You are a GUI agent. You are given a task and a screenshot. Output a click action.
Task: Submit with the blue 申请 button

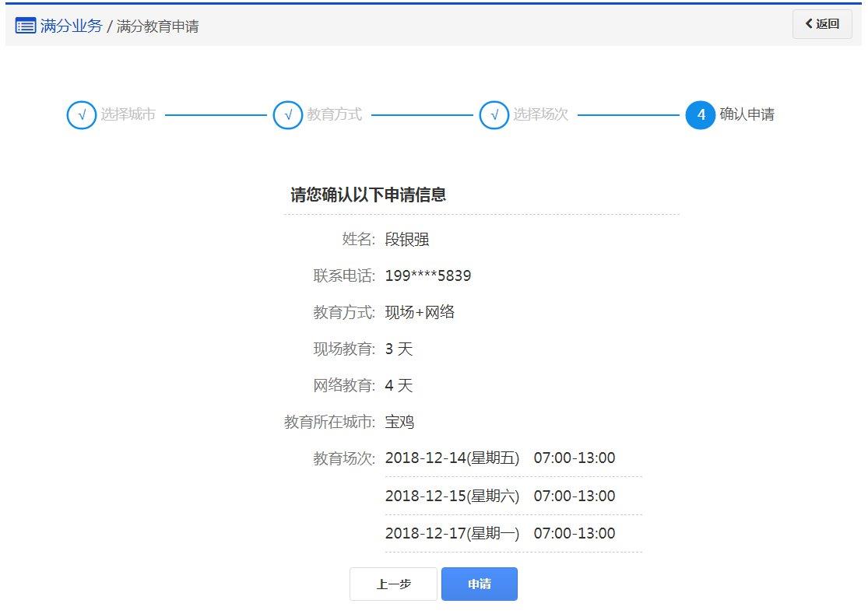click(480, 584)
